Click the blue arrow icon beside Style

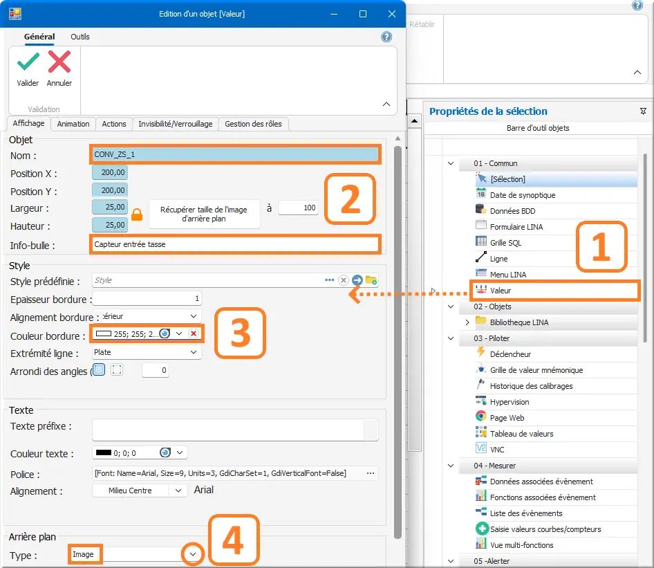click(x=357, y=280)
